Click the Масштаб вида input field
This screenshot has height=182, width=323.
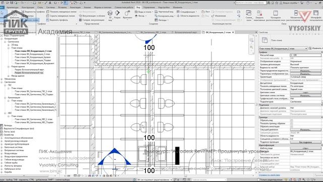pyautogui.click(x=305, y=55)
